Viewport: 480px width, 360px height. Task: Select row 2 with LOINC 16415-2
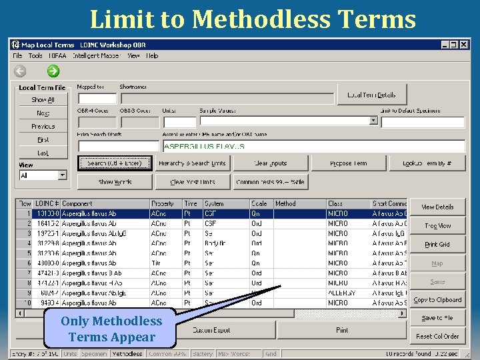(x=211, y=224)
